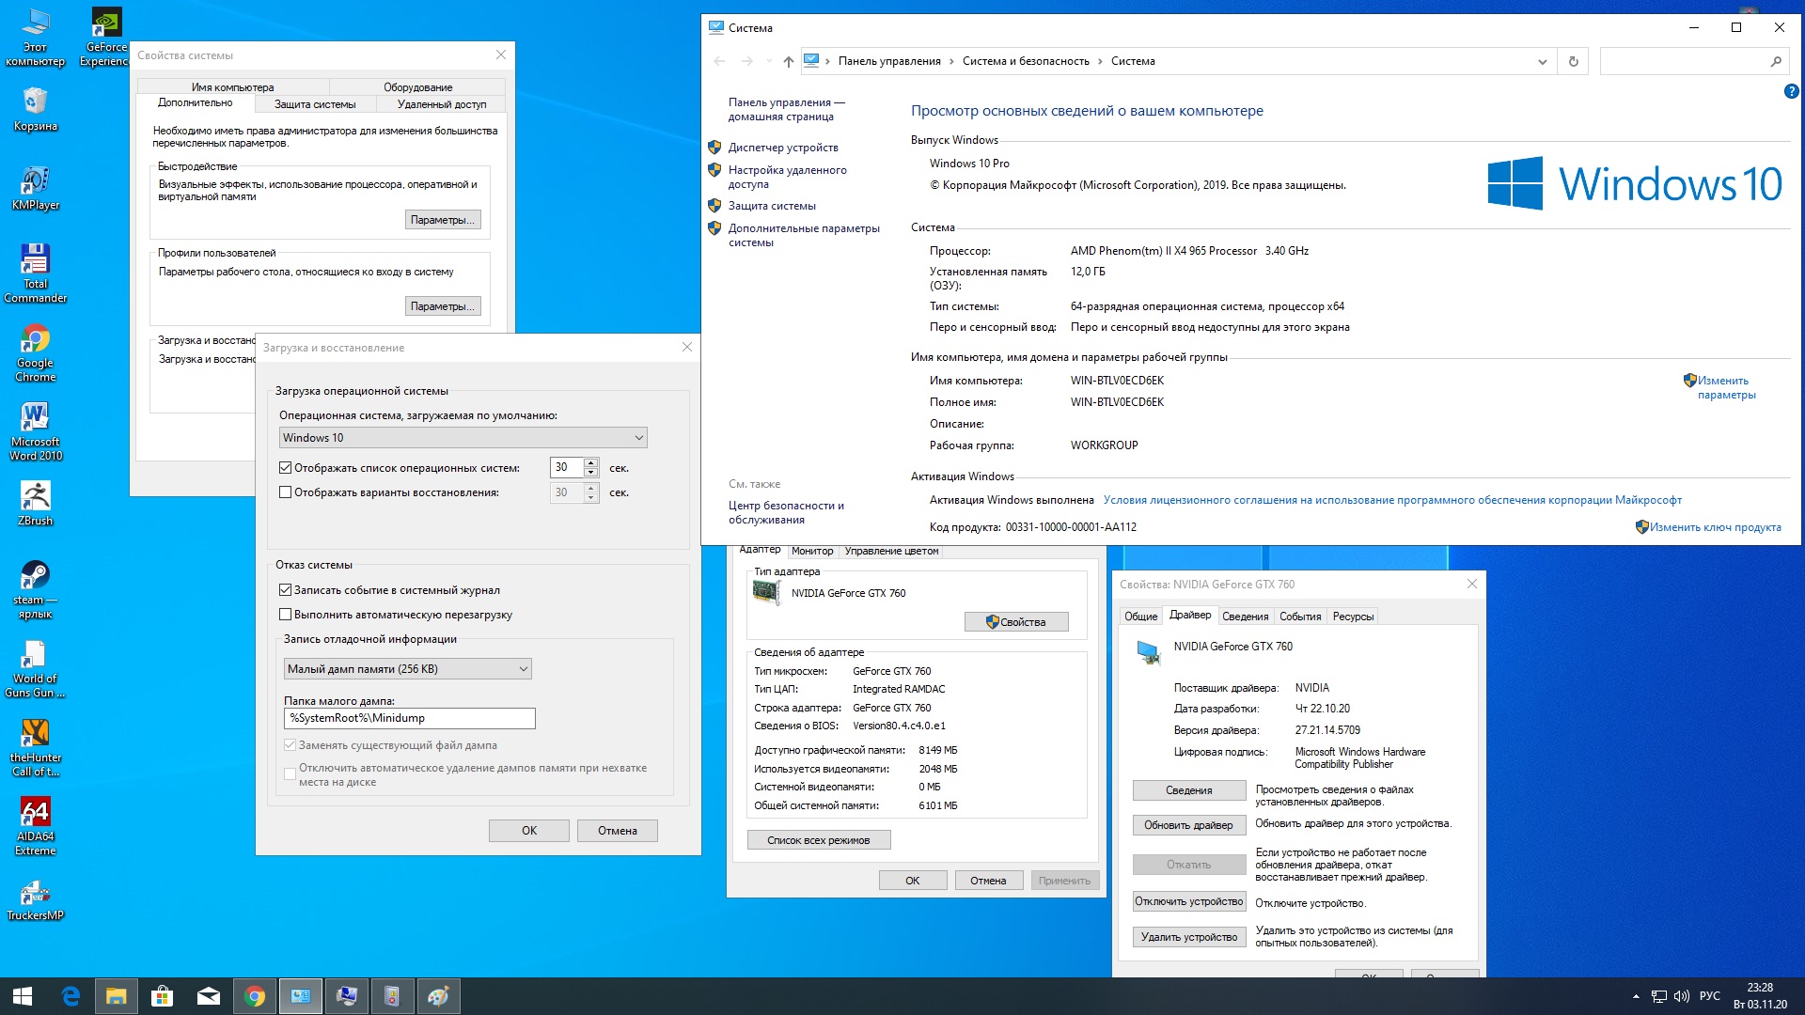The image size is (1805, 1015).
Task: Click OS list display seconds field
Action: tap(567, 467)
